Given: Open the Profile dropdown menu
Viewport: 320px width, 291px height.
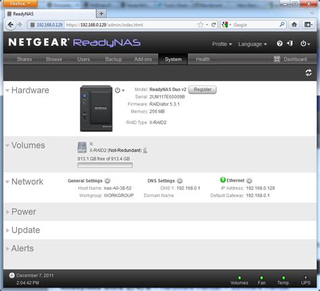Looking at the screenshot, I should pos(222,44).
